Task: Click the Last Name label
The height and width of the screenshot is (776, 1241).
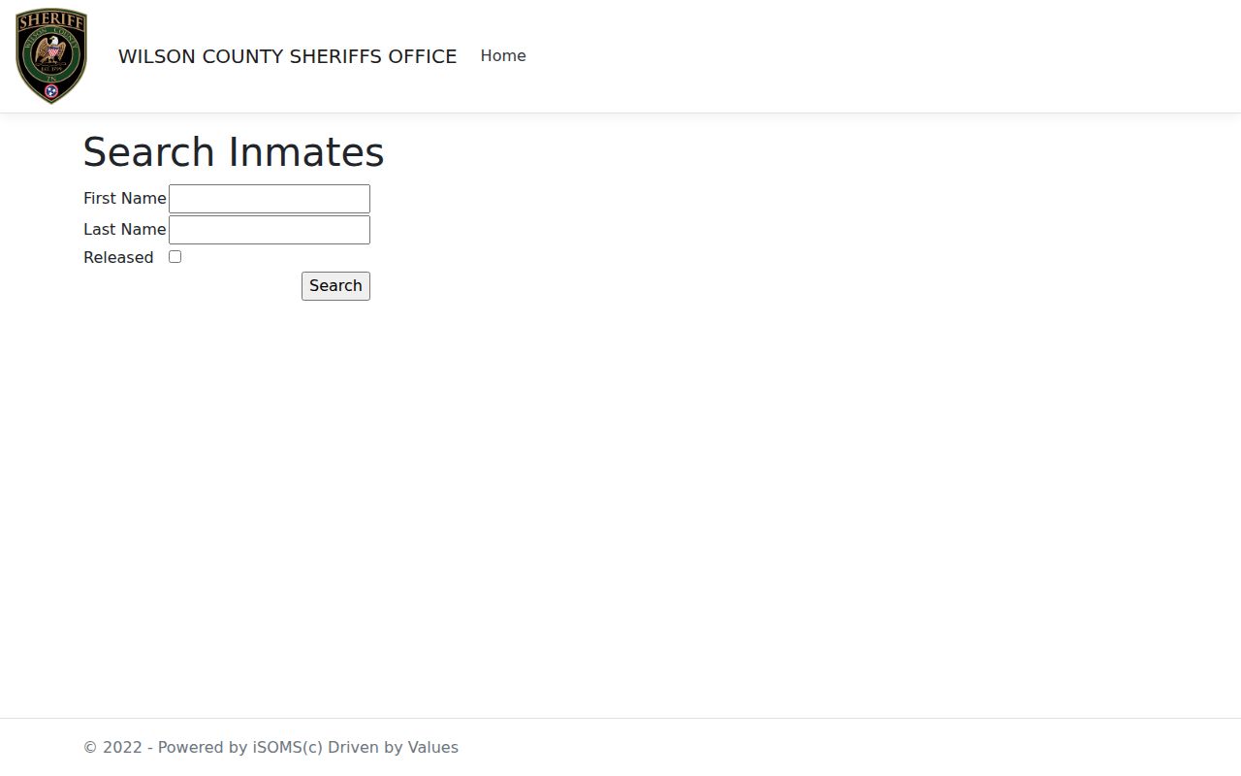Action: coord(125,229)
